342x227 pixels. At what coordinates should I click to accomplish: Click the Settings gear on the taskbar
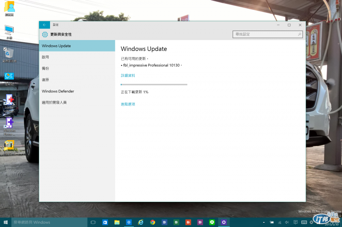[x=224, y=222]
